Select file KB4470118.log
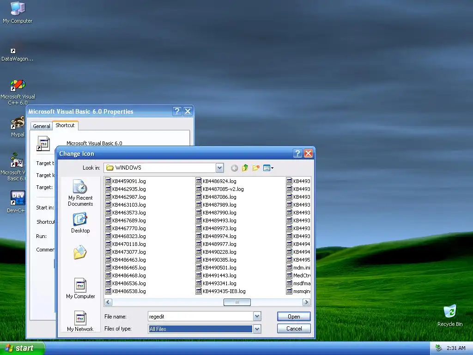This screenshot has width=473, height=355. (x=126, y=244)
